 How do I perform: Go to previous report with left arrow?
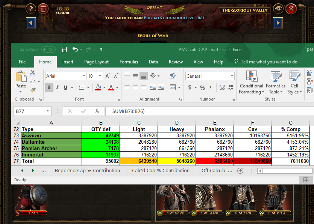(31, 23)
